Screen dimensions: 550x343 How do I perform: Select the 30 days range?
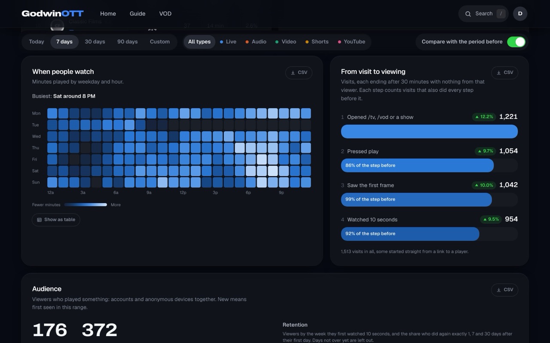[x=95, y=42]
